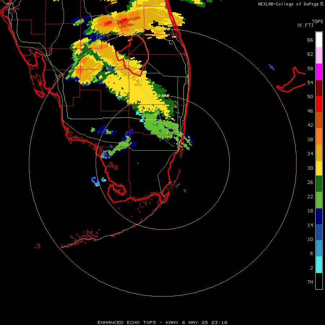Image resolution: width=325 pixels, height=325 pixels.
Task: Click the magenta legend swatch
Action: click(x=319, y=72)
